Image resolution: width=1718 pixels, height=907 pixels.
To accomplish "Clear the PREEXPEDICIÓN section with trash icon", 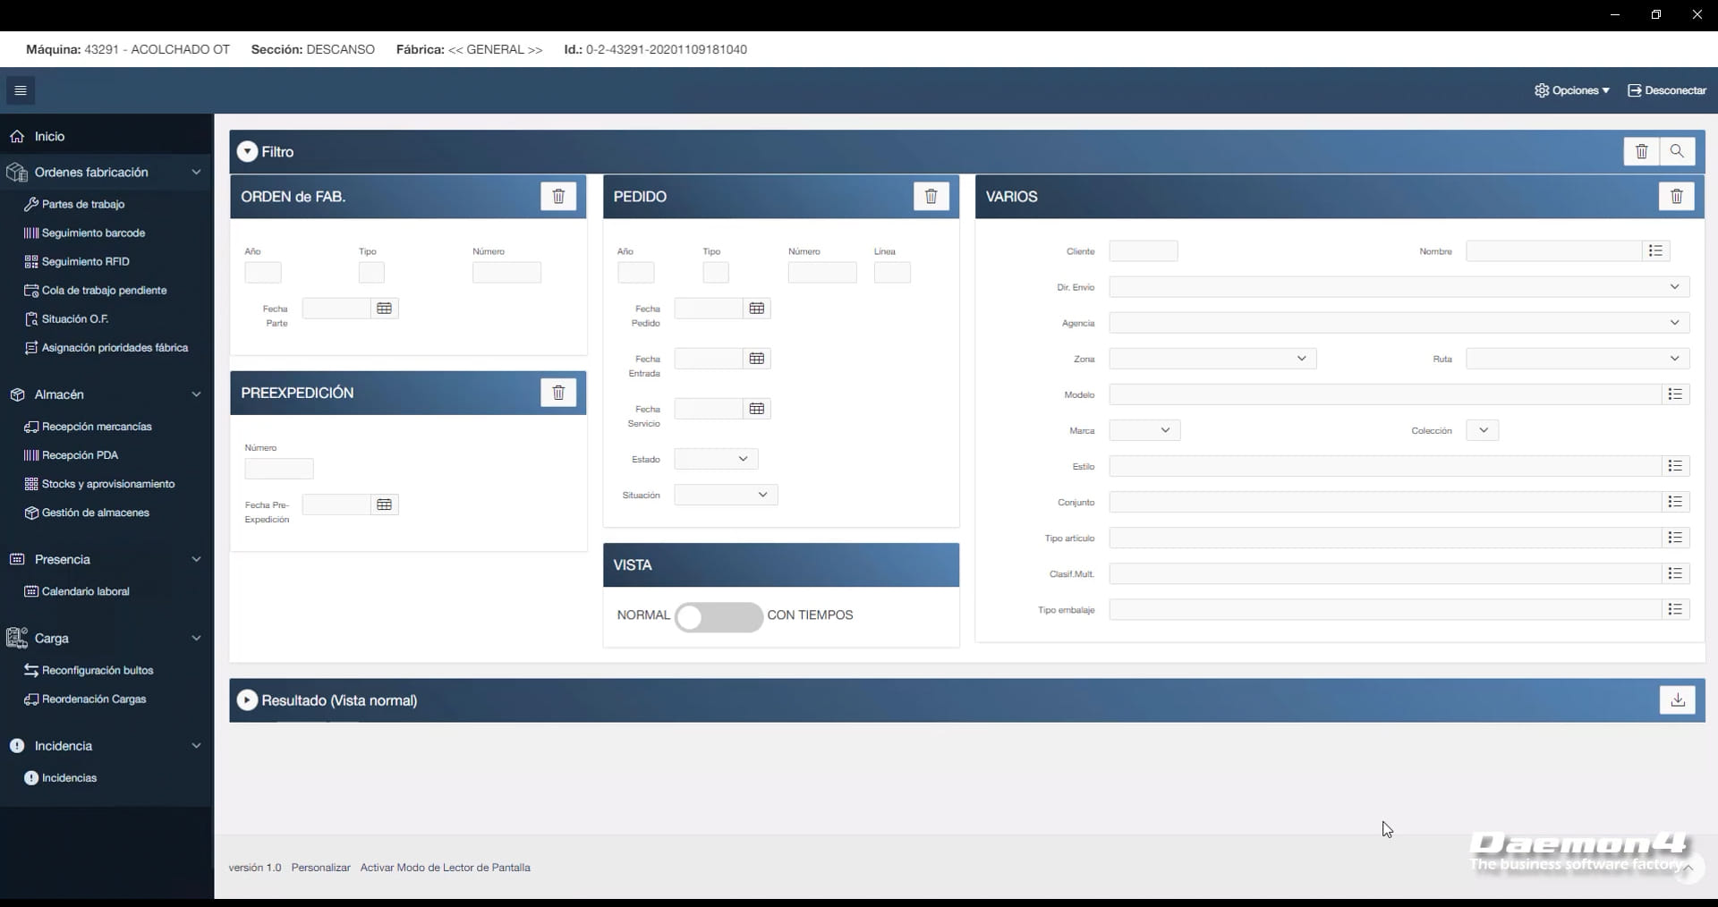I will [558, 393].
